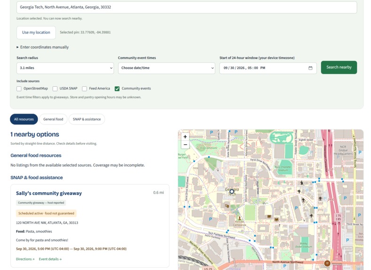Click the Selected pin coordinates text
This screenshot has width=371, height=270.
coord(85,33)
